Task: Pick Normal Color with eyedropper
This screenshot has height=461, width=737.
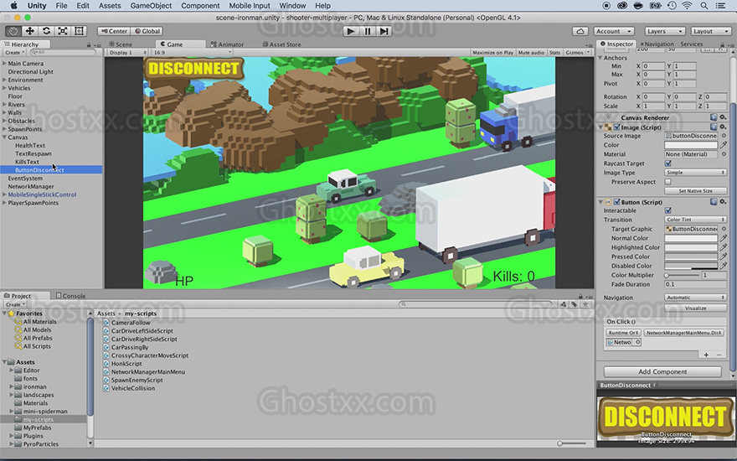Action: click(x=724, y=238)
